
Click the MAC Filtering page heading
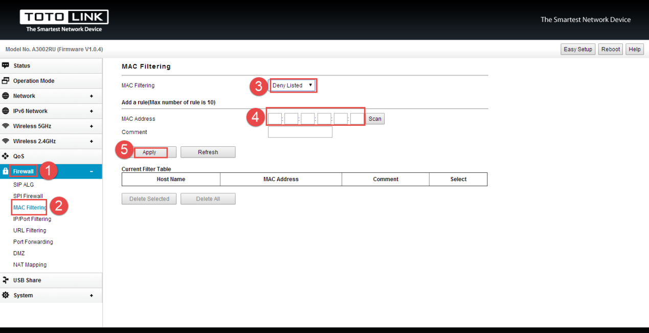146,66
